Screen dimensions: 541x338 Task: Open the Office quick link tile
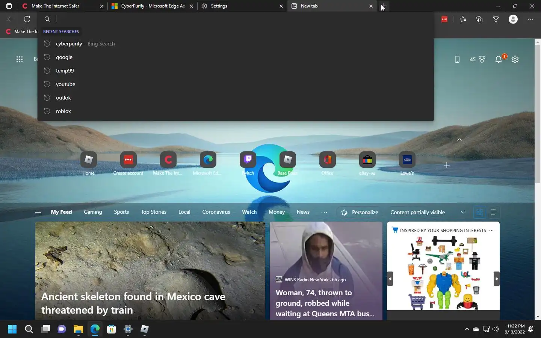pyautogui.click(x=328, y=164)
